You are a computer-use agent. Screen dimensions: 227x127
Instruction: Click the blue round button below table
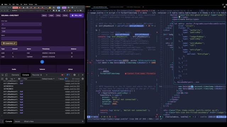pos(42,62)
